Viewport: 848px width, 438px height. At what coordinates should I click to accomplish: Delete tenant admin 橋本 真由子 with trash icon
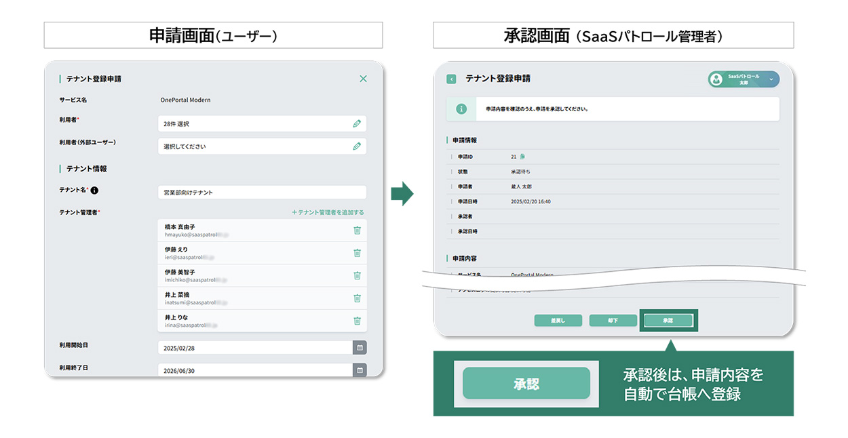click(357, 231)
